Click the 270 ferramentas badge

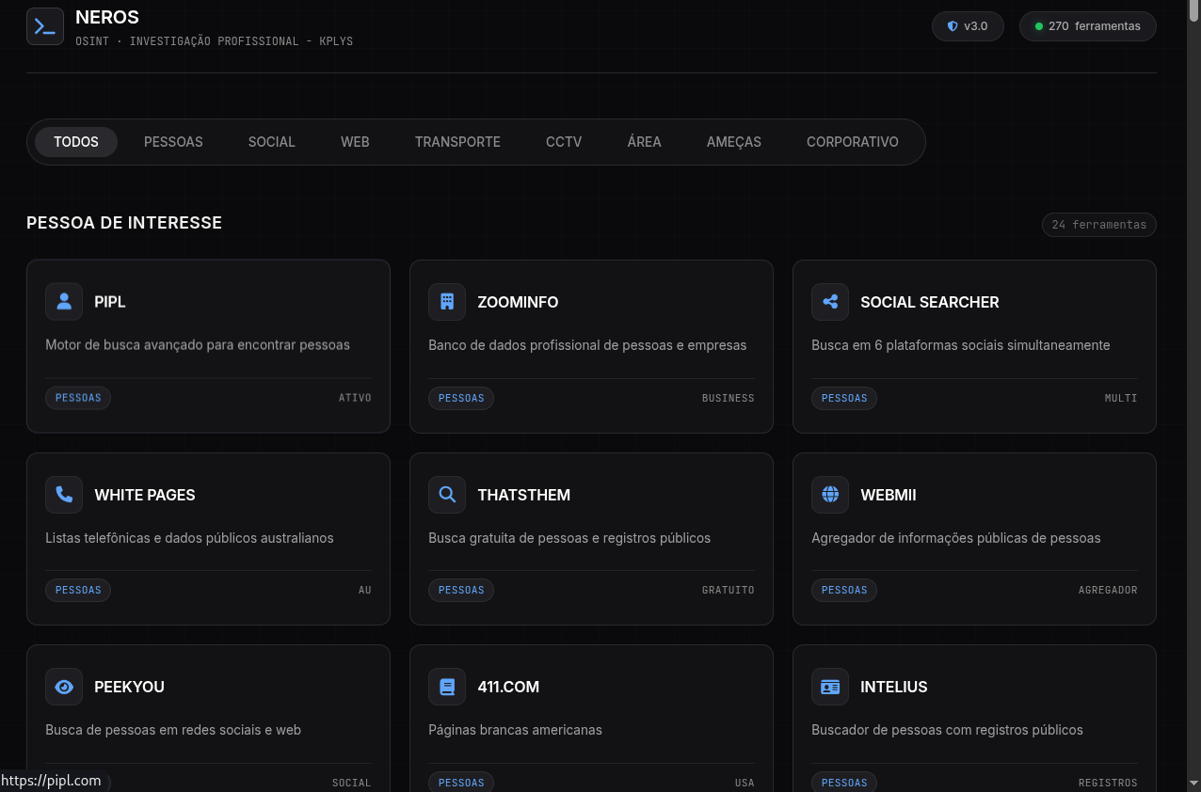(1088, 26)
